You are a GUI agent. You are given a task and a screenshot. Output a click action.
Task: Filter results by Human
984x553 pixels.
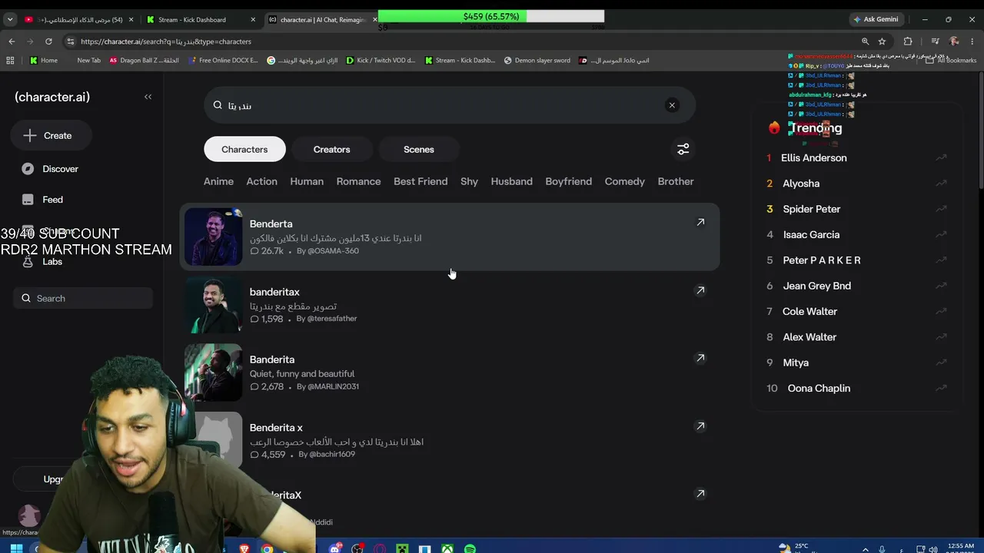click(x=307, y=181)
